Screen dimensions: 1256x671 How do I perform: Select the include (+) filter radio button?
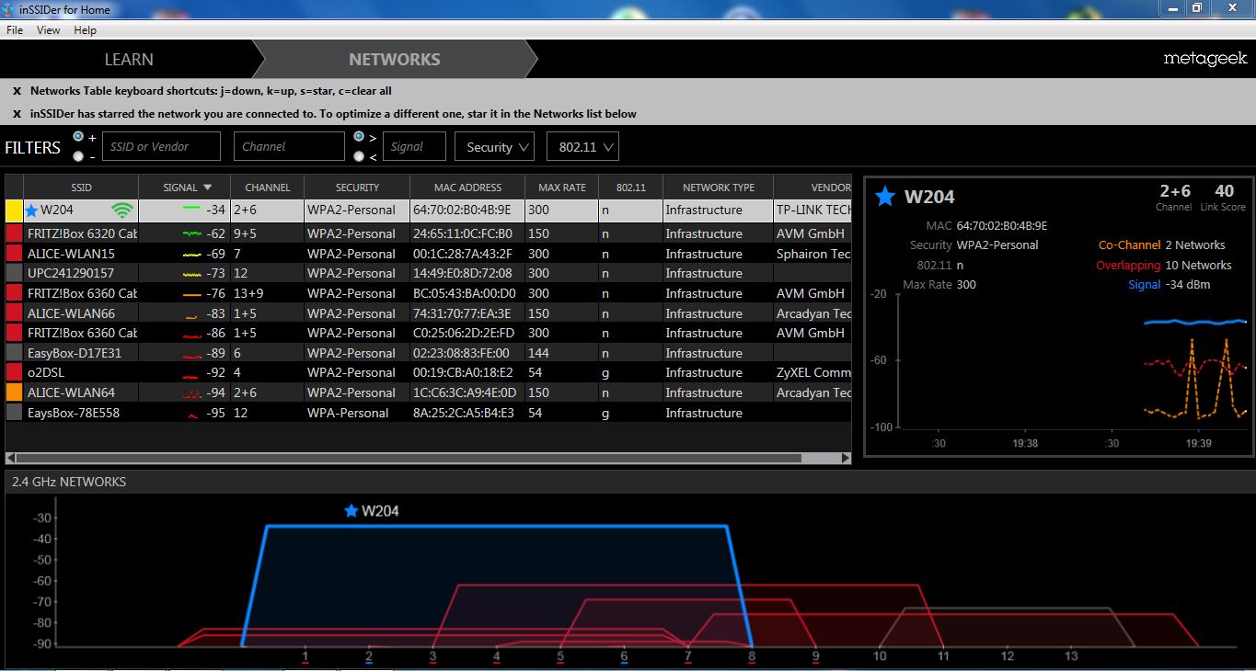(x=78, y=136)
